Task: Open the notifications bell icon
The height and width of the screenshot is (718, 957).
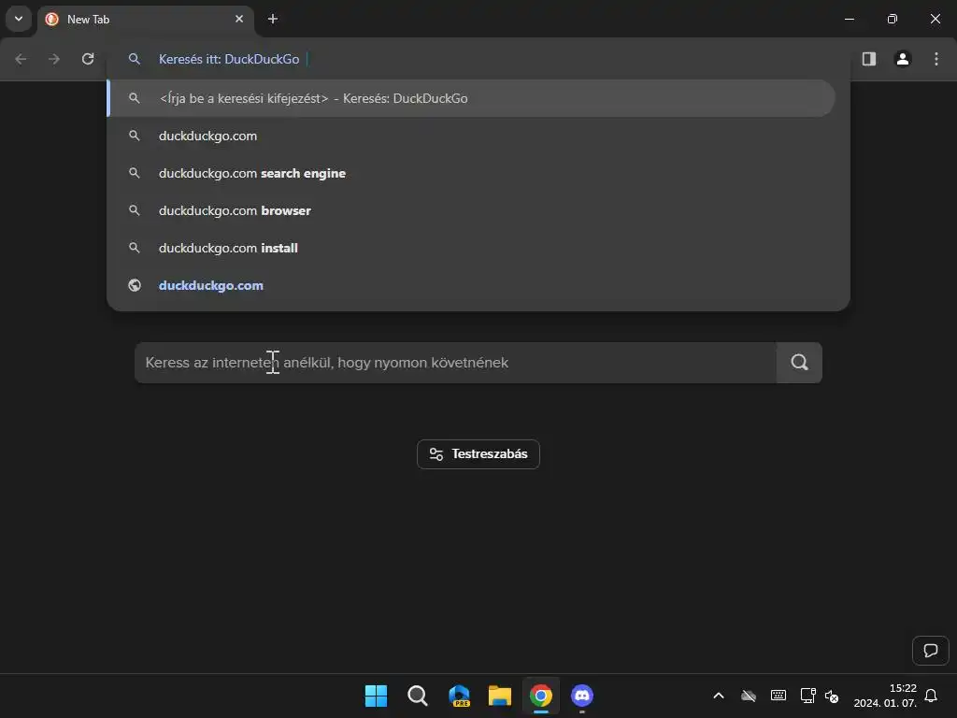Action: point(931,696)
